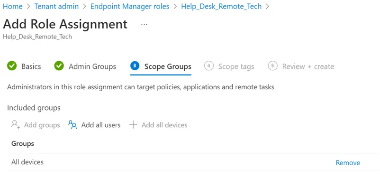Click the Included groups heading
The width and height of the screenshot is (380, 179).
click(34, 108)
